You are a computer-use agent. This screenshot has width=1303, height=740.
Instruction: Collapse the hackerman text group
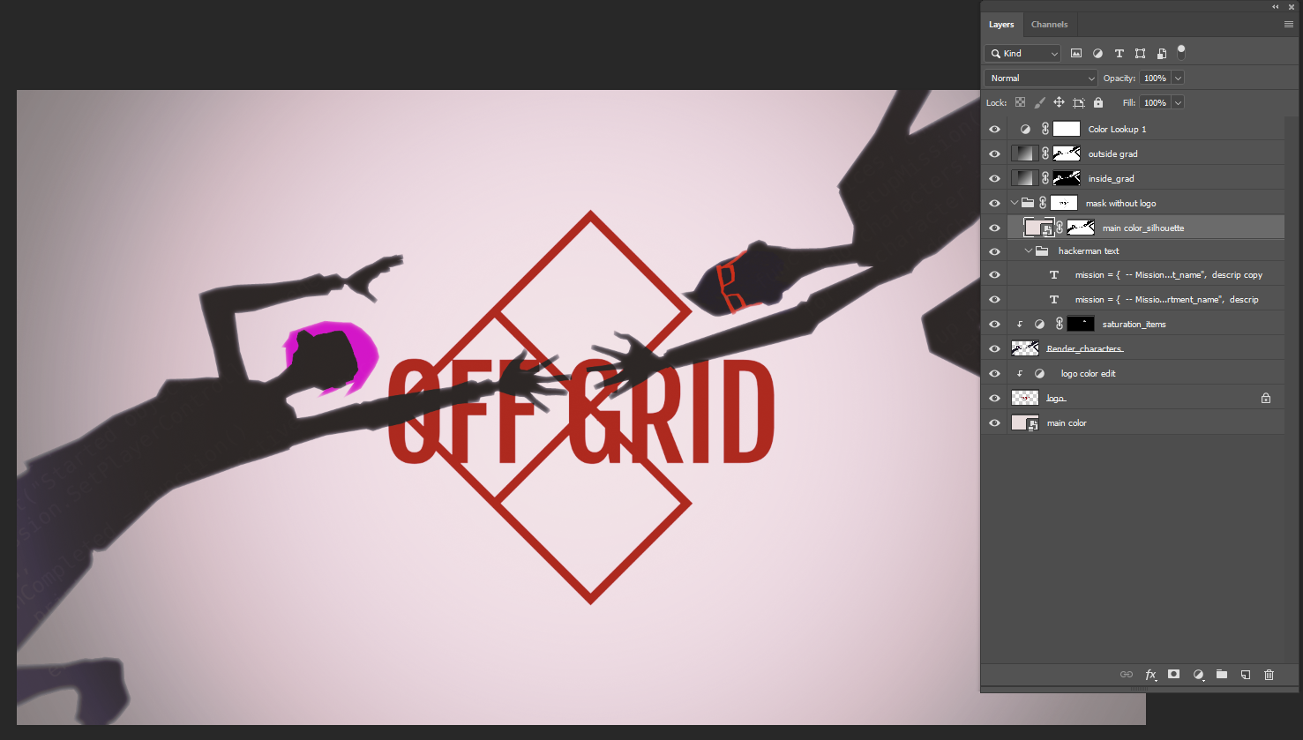click(1029, 251)
